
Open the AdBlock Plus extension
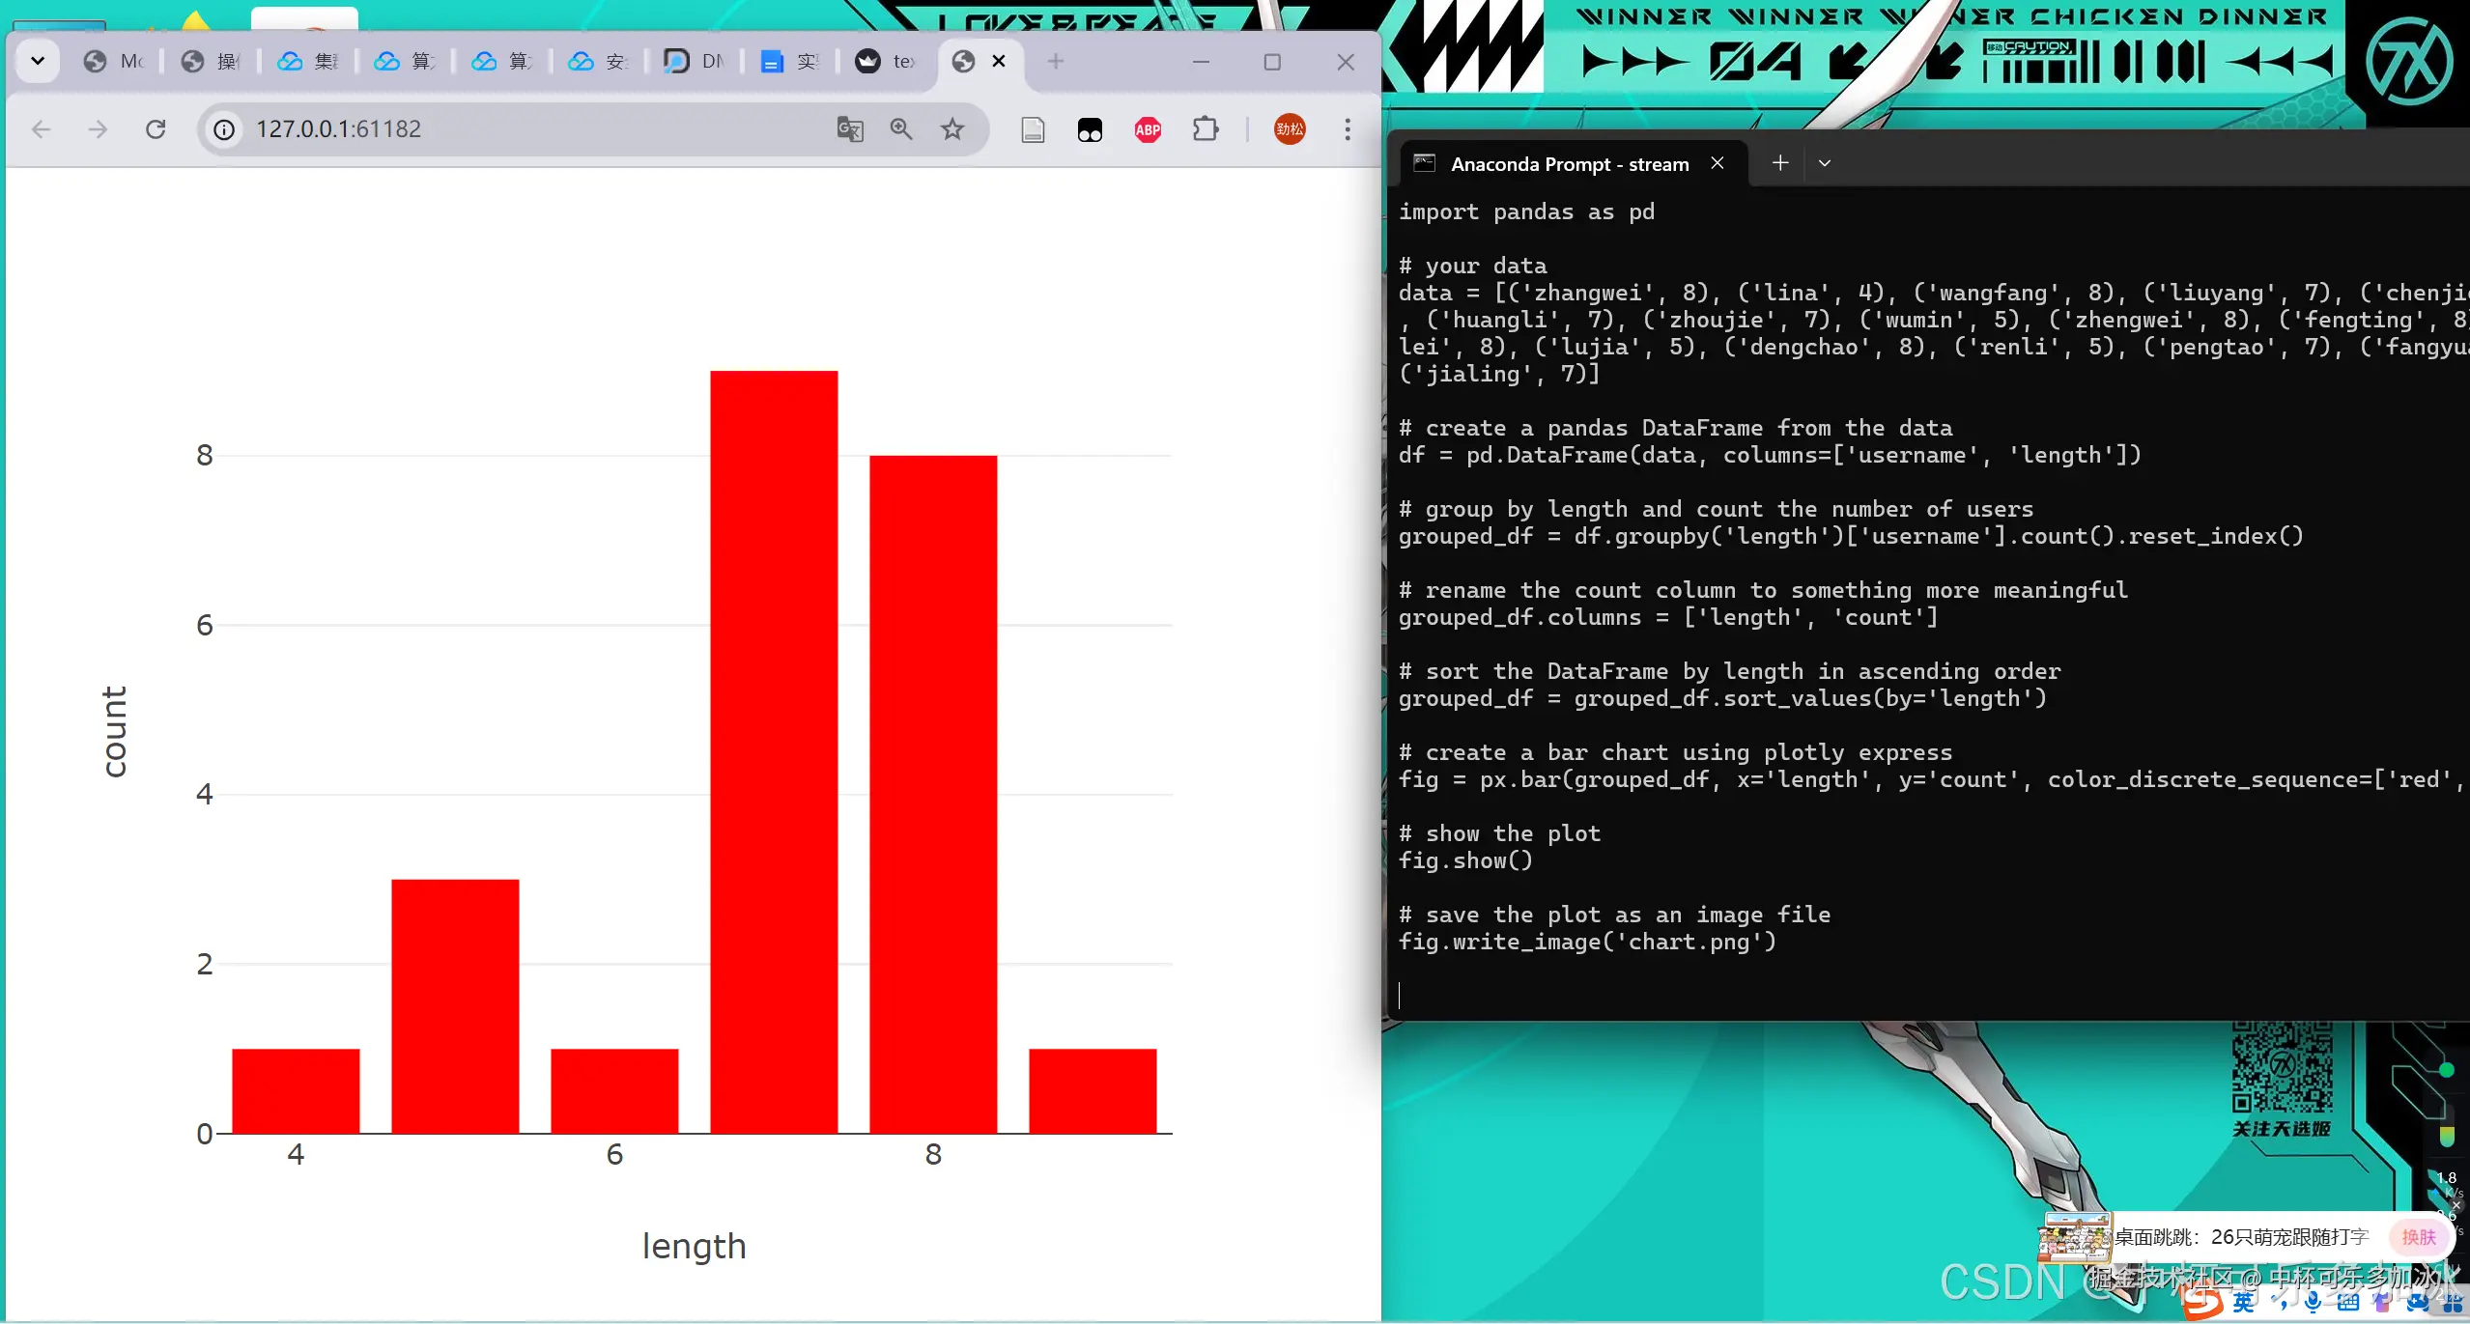click(x=1148, y=129)
